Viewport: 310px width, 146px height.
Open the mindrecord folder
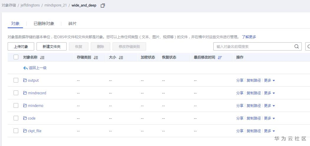click(37, 93)
